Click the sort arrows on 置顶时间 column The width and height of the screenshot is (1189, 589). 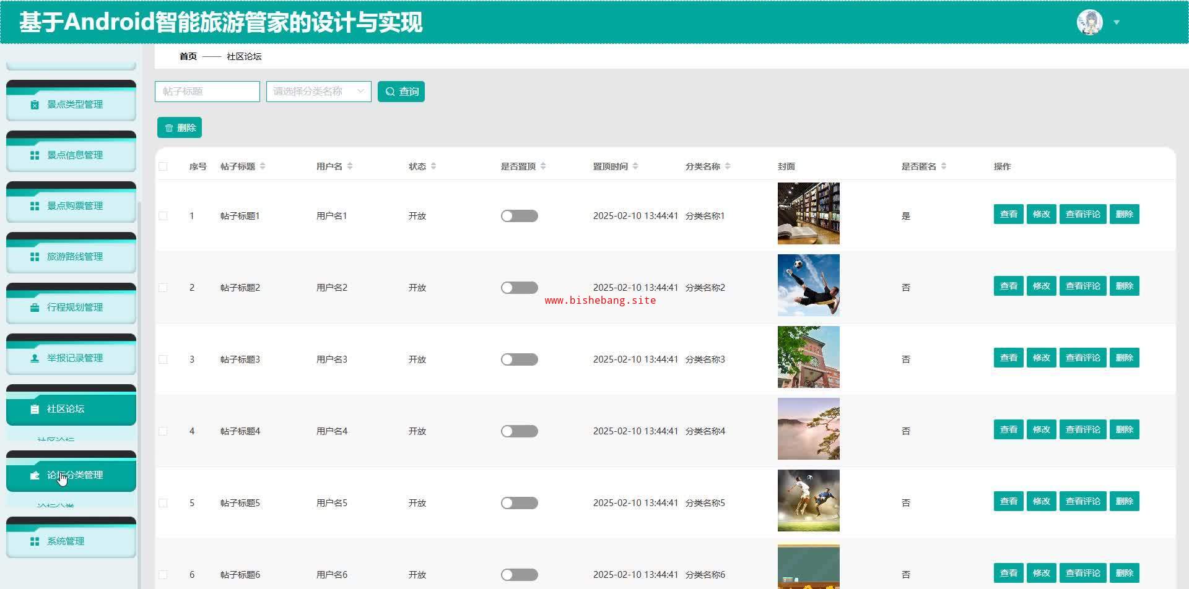coord(635,166)
